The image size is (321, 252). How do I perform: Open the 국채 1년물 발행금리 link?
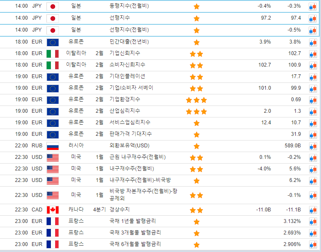(x=133, y=221)
